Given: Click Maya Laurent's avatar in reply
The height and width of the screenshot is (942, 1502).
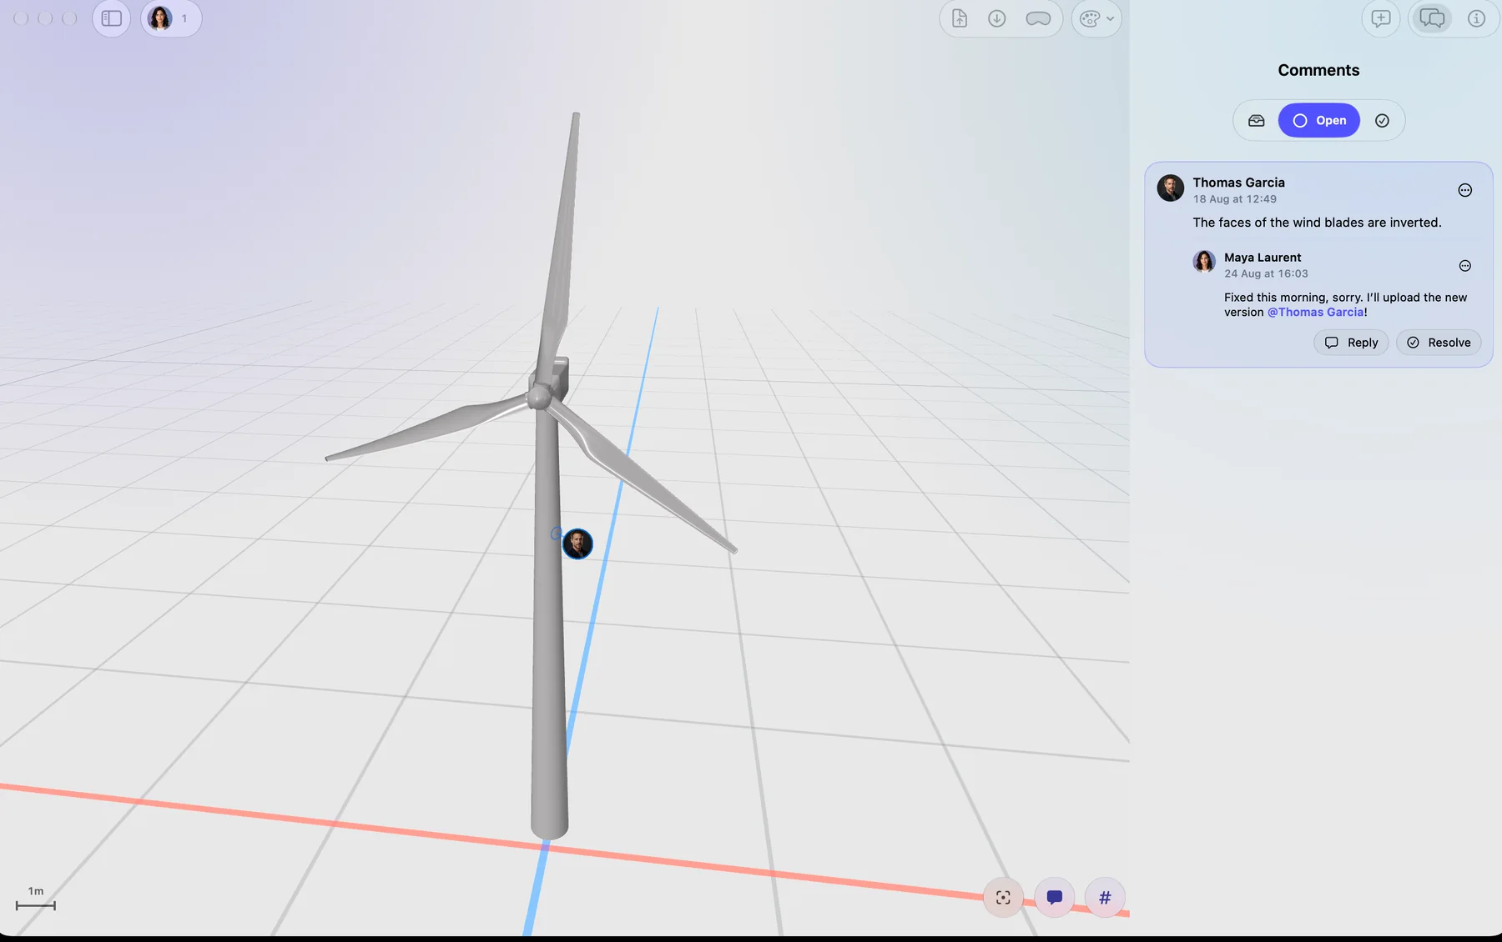Looking at the screenshot, I should point(1204,262).
